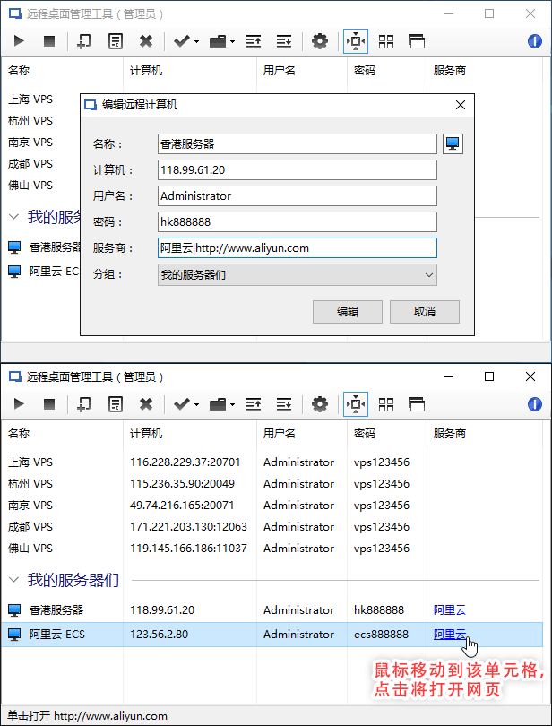
Task: Click the stop icon in the lower window toolbar
Action: (49, 404)
